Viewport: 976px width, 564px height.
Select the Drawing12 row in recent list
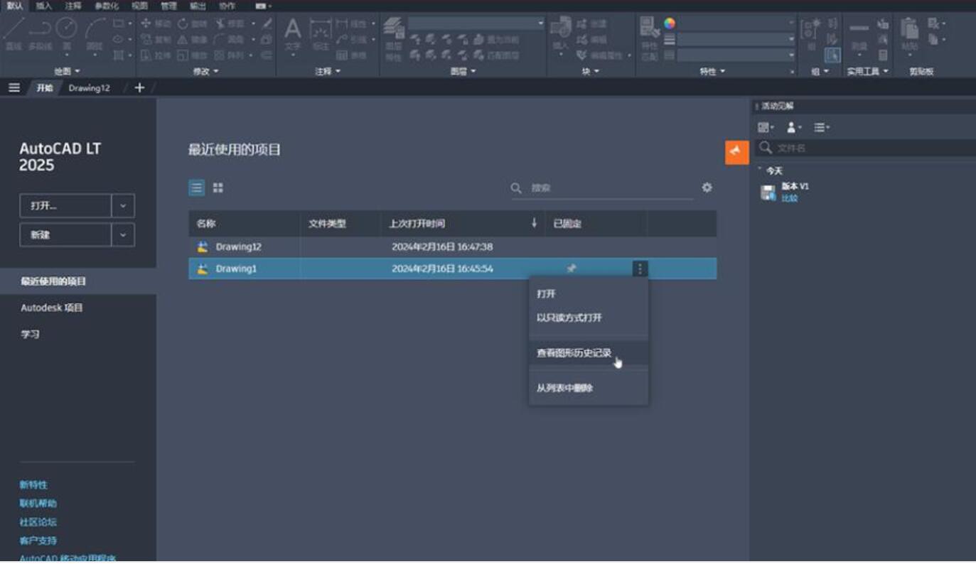click(x=452, y=247)
